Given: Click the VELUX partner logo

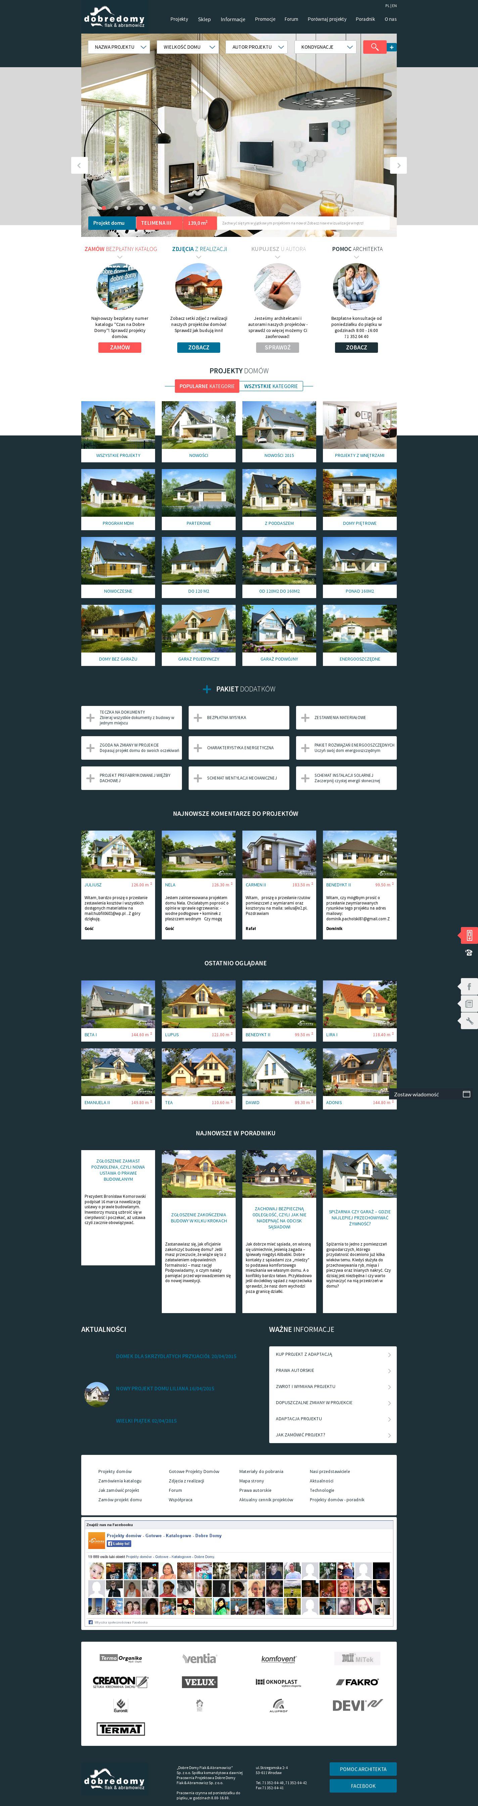Looking at the screenshot, I should pyautogui.click(x=200, y=1681).
